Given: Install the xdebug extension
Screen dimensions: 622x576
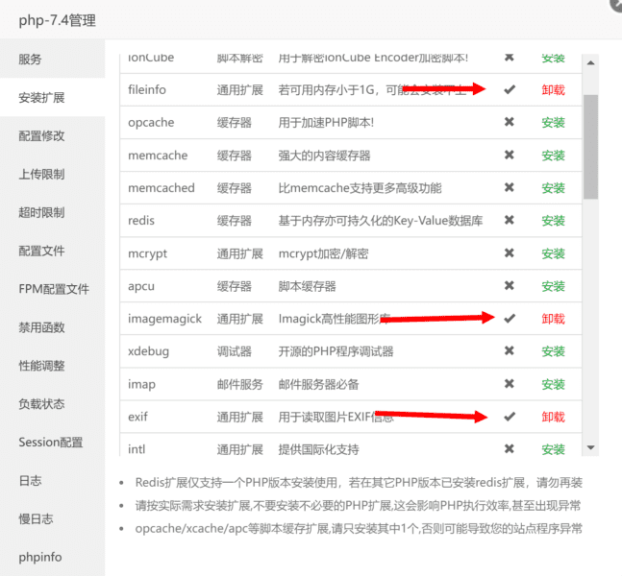Looking at the screenshot, I should tap(553, 351).
